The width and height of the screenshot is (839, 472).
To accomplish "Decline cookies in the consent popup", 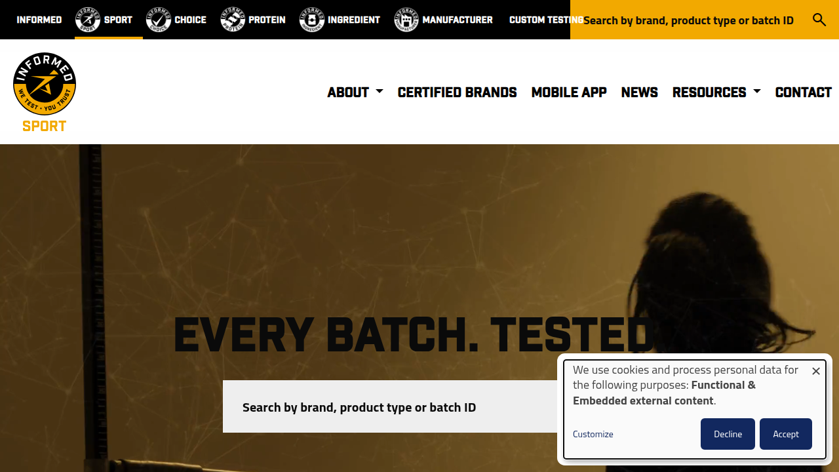I will [728, 434].
